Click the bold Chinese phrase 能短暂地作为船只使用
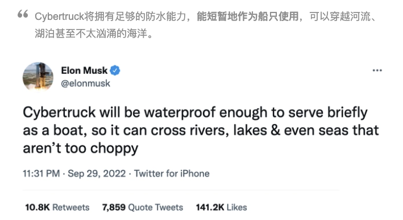The width and height of the screenshot is (403, 220). click(247, 16)
